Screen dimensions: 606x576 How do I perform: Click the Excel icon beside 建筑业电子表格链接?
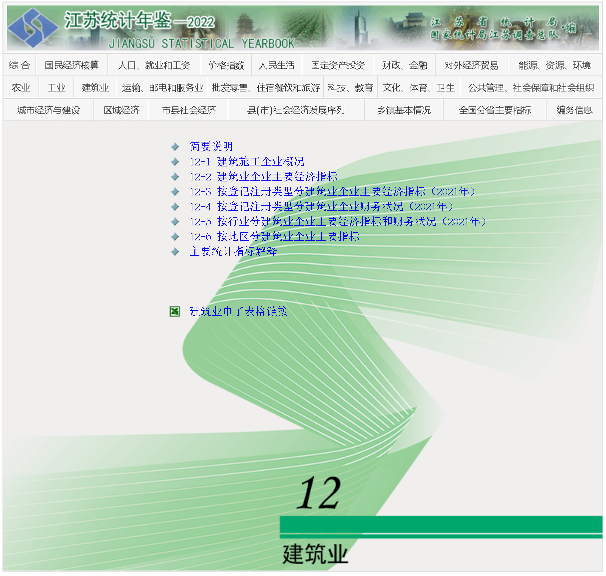pos(175,312)
